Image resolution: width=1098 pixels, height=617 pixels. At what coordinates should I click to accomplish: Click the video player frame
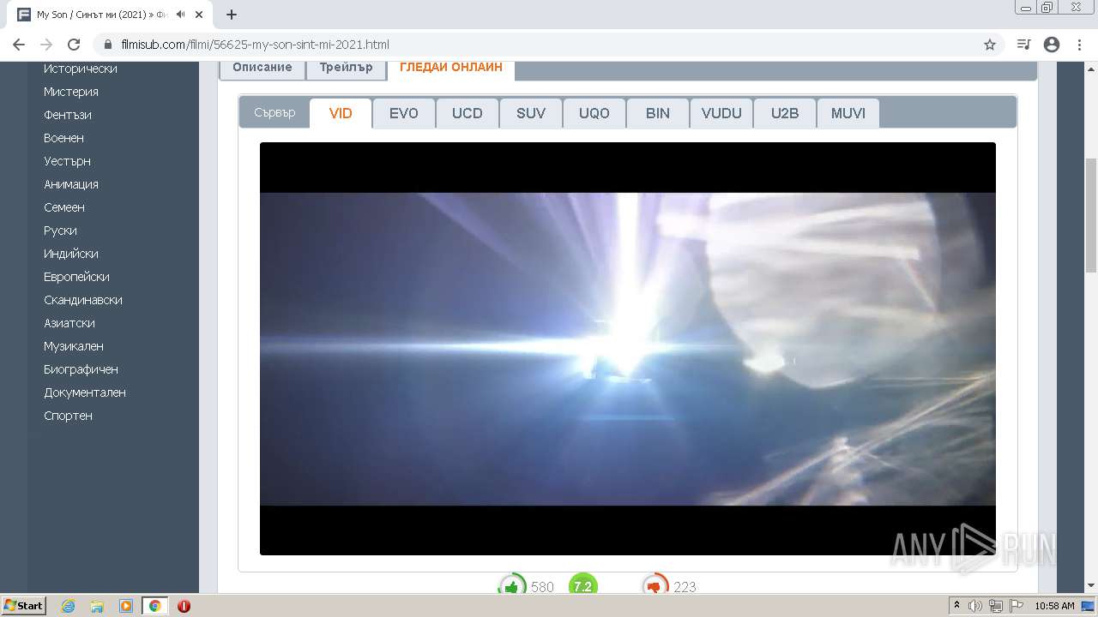(628, 349)
